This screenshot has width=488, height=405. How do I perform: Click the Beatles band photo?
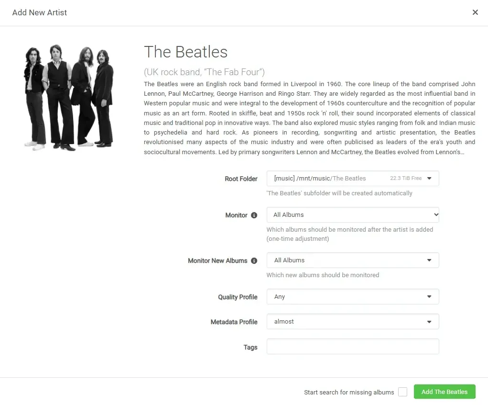68,97
